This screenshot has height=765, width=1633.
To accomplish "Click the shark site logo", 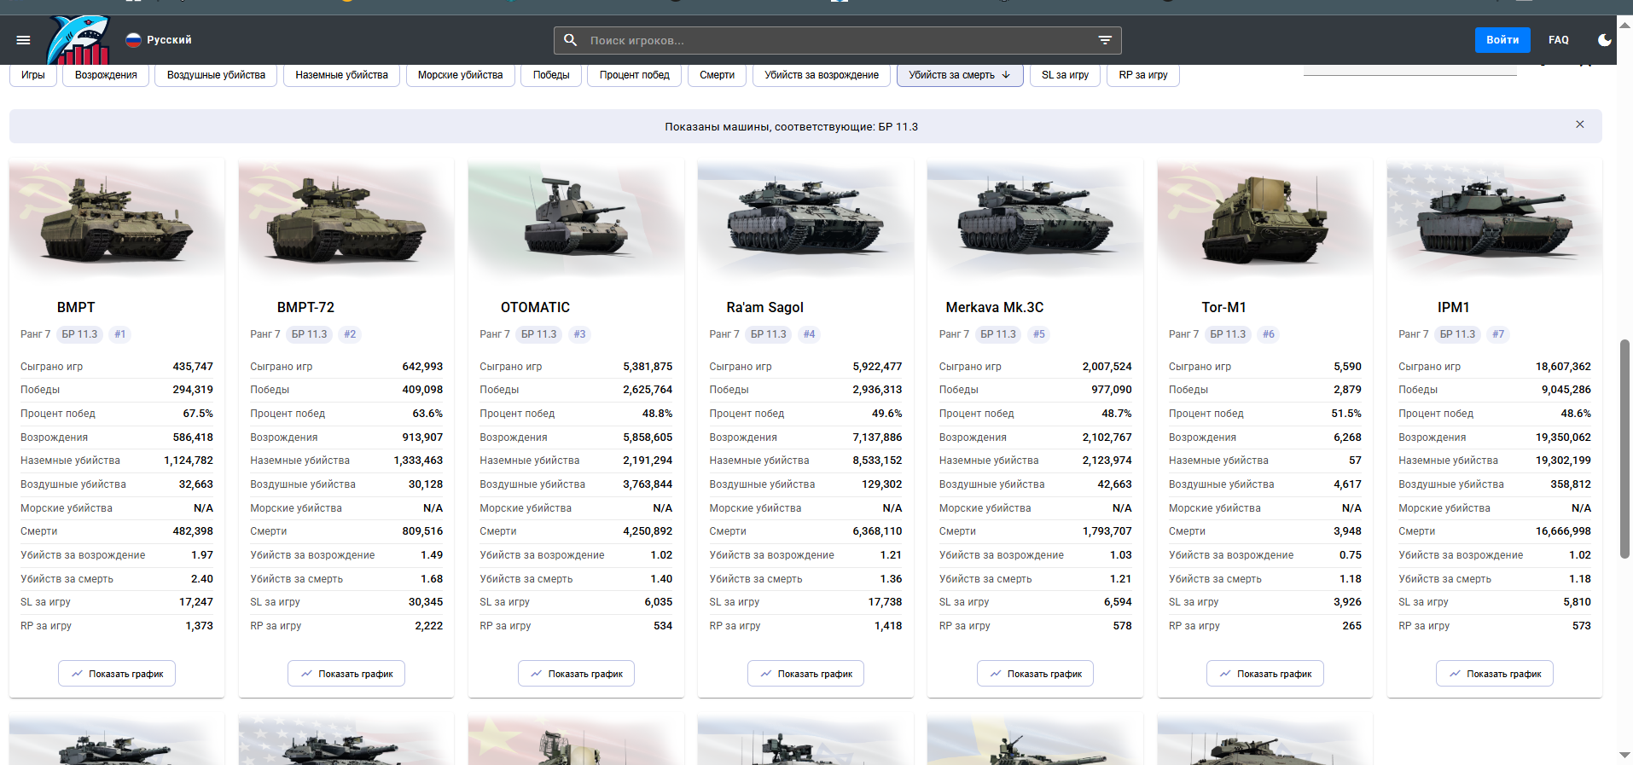I will tap(78, 40).
